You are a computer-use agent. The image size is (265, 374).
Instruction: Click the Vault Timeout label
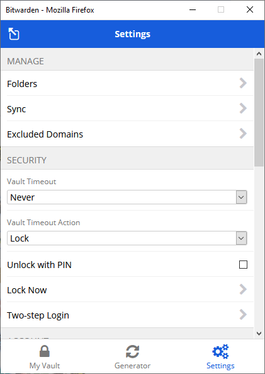click(x=31, y=182)
